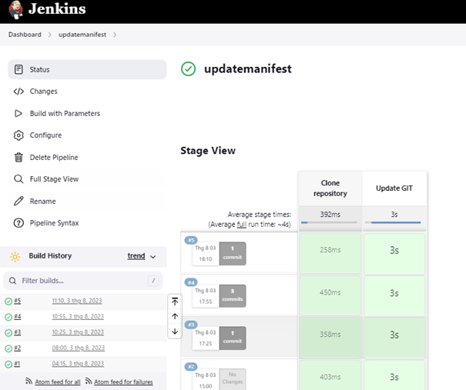Screen dimensions: 466x390
Task: Click inside the Filter builds search field
Action: [83, 281]
